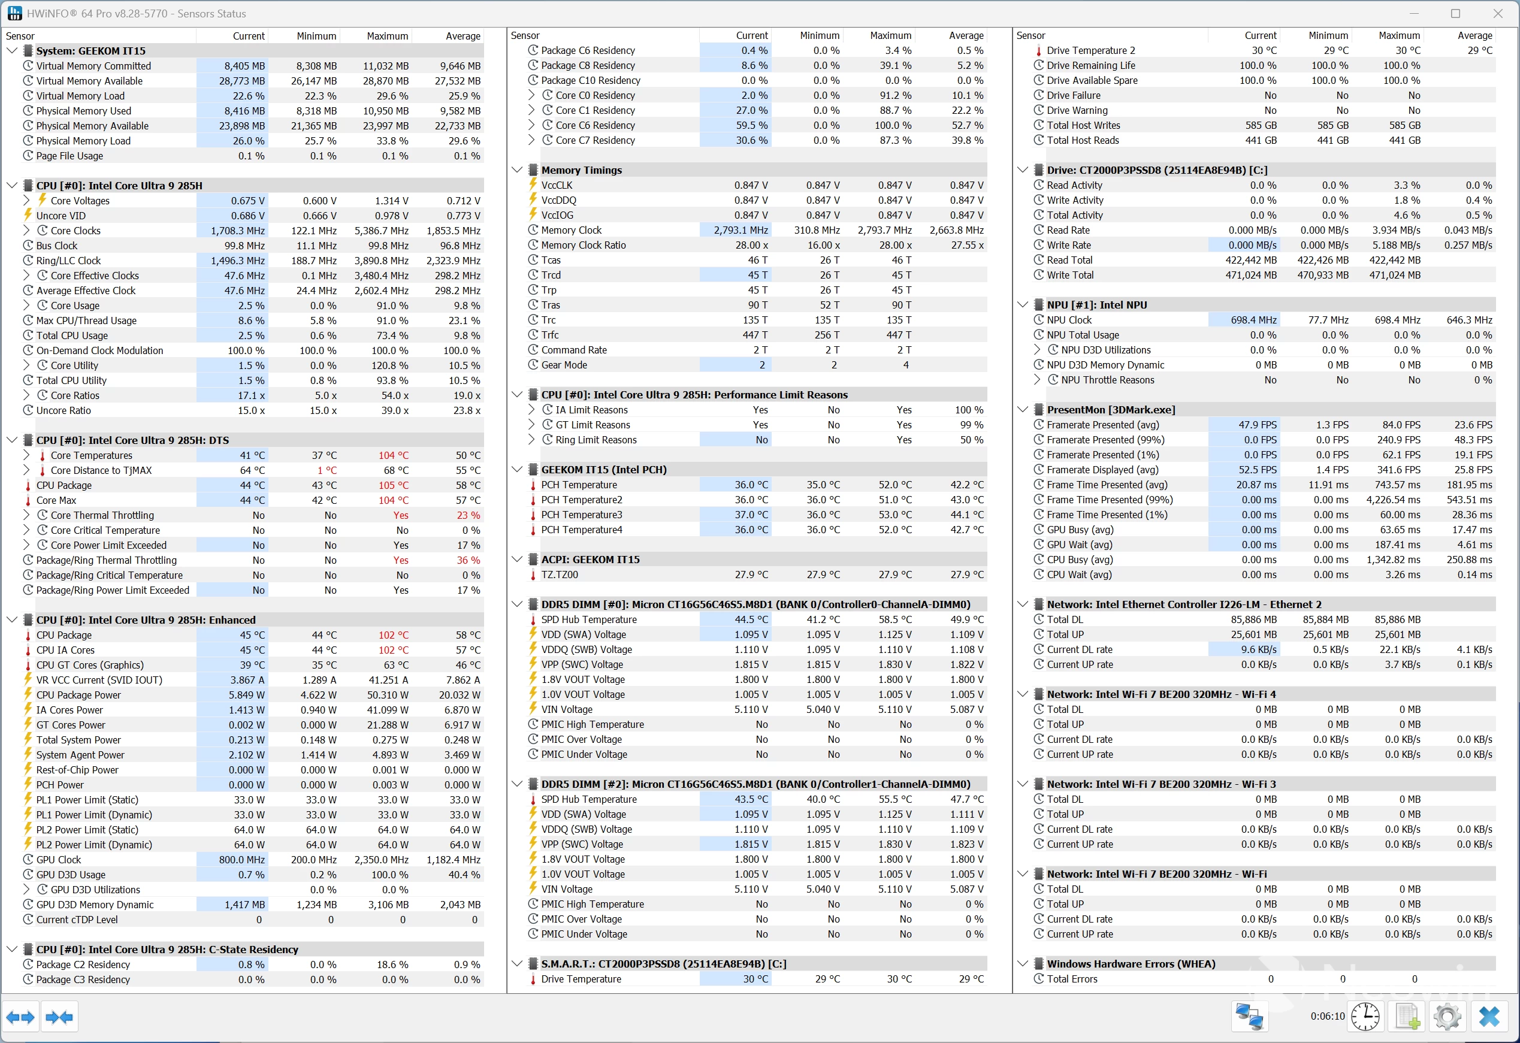The image size is (1520, 1043).
Task: Expand the NPU Throttle Reasons row
Action: tap(1037, 380)
